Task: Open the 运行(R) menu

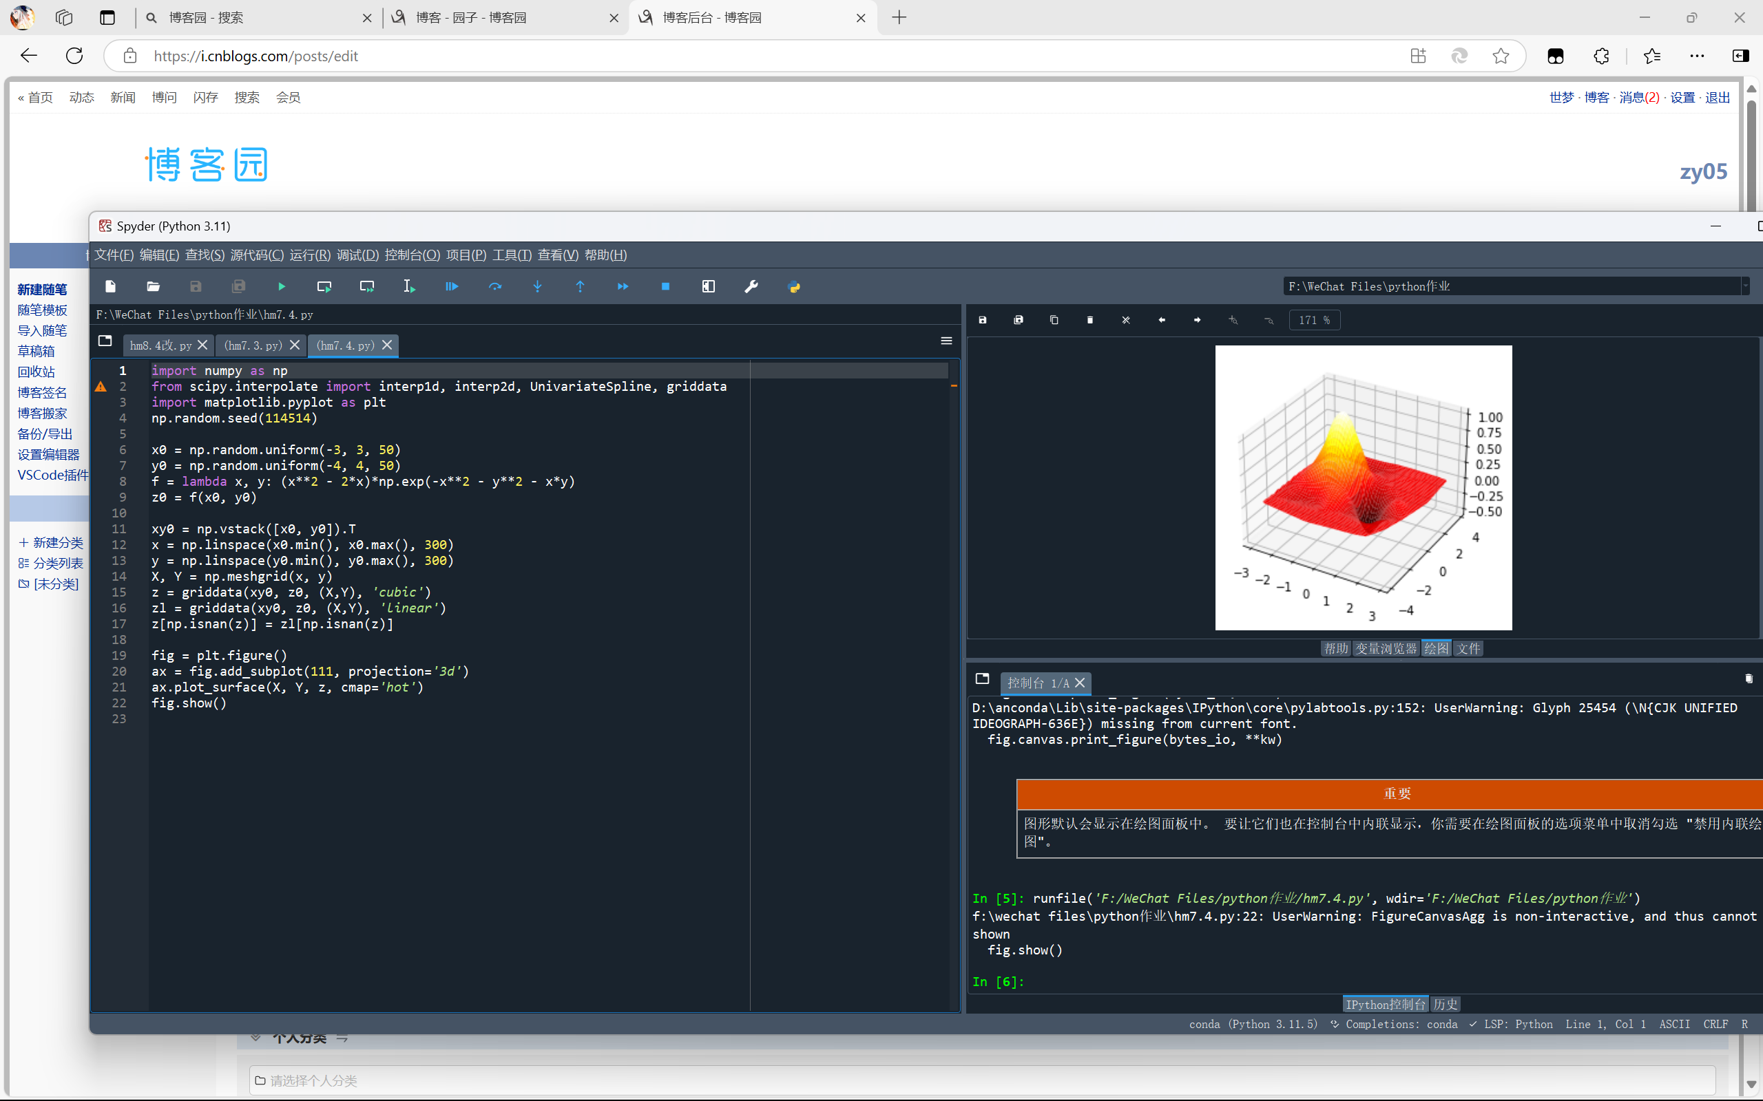Action: point(310,255)
